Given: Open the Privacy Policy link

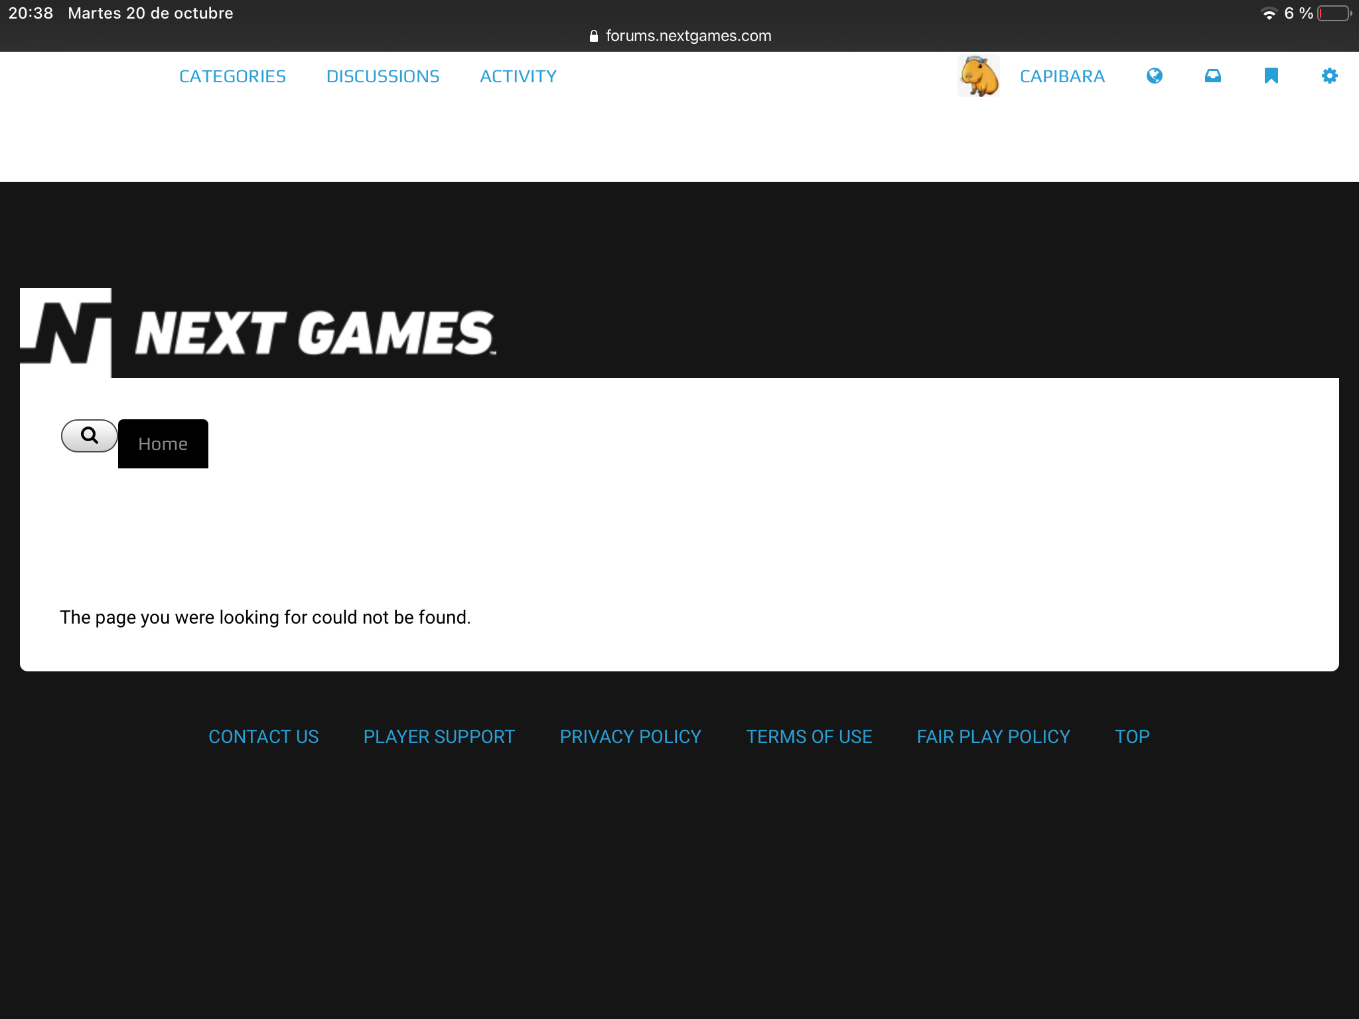Looking at the screenshot, I should point(630,736).
